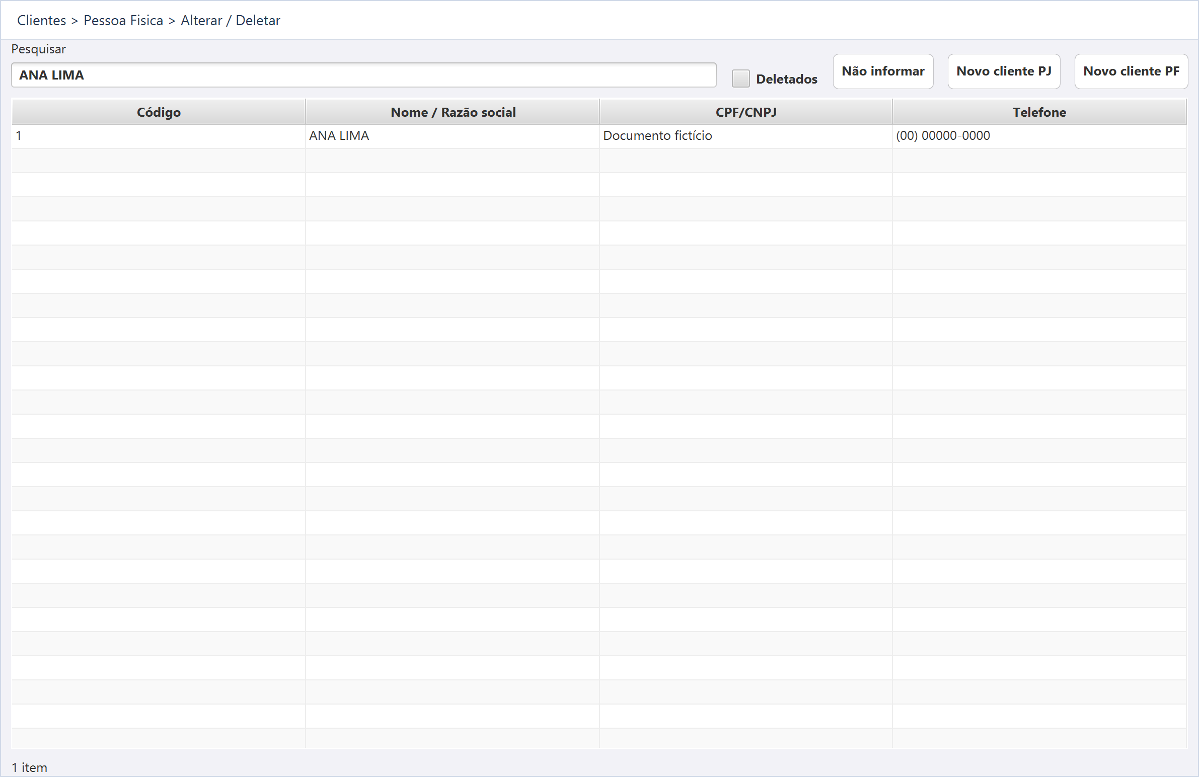Select code 1 cell in table

pyautogui.click(x=159, y=136)
